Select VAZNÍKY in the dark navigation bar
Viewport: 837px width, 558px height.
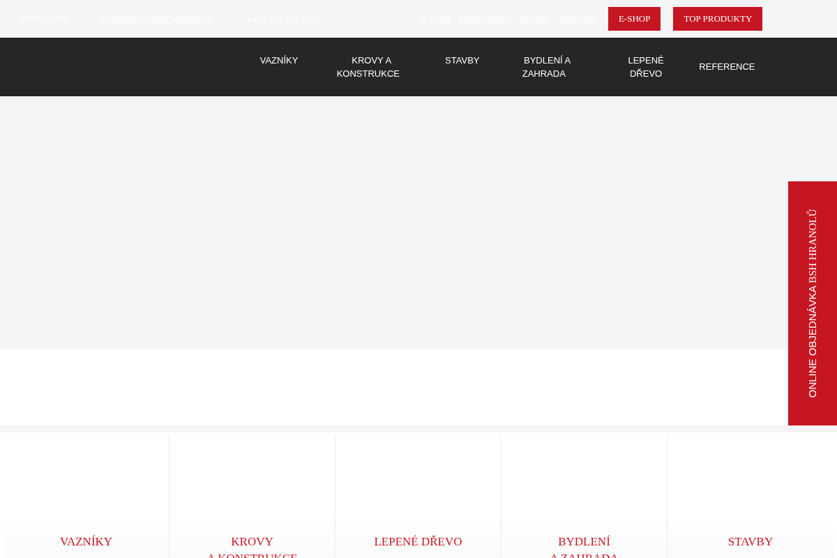(279, 61)
